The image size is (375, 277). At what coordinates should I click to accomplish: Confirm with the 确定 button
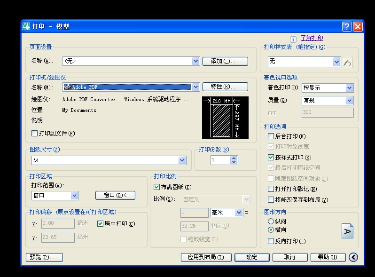pyautogui.click(x=252, y=257)
